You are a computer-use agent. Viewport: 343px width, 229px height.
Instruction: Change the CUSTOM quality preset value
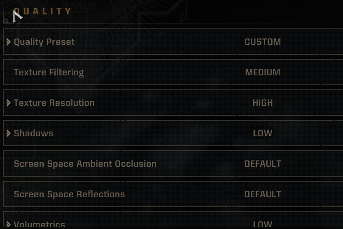[263, 42]
